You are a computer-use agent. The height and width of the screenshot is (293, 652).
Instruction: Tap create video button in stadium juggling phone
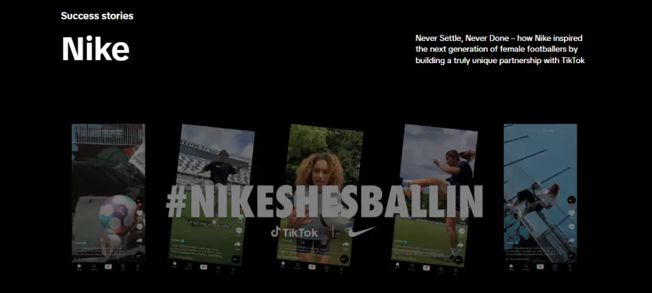pyautogui.click(x=203, y=267)
